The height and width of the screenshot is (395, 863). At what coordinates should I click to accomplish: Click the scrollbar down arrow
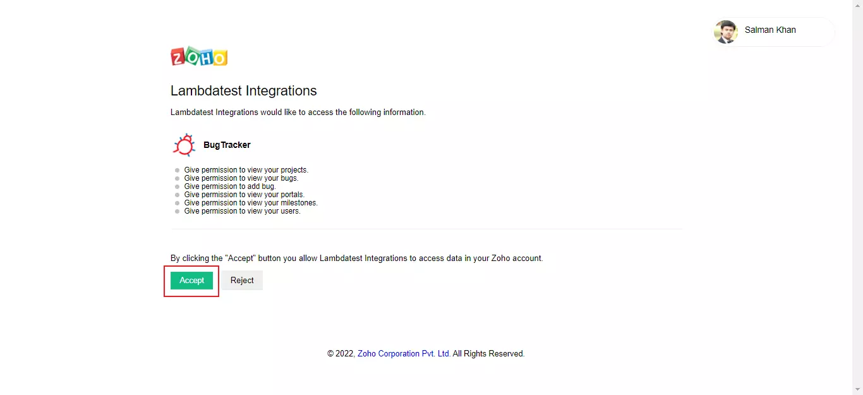857,389
